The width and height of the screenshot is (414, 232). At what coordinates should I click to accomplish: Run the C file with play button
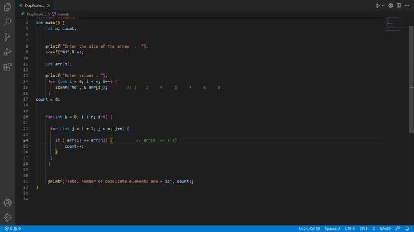[378, 6]
